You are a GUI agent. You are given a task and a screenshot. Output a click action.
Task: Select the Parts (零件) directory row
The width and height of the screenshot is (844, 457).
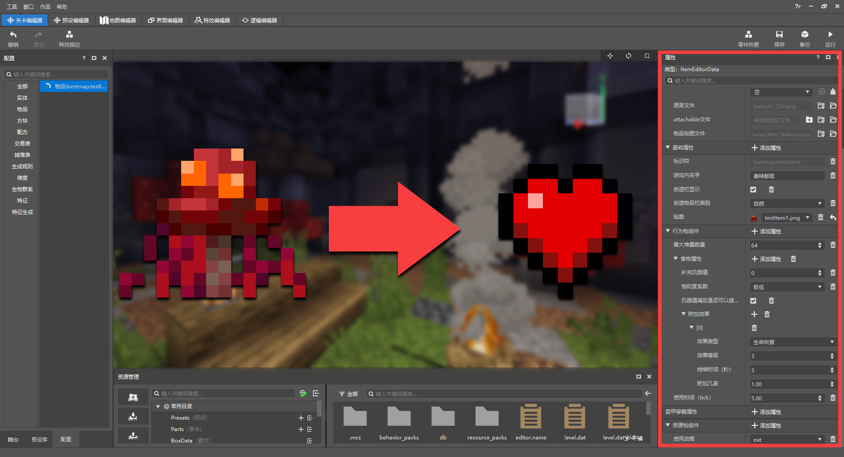tap(235, 429)
